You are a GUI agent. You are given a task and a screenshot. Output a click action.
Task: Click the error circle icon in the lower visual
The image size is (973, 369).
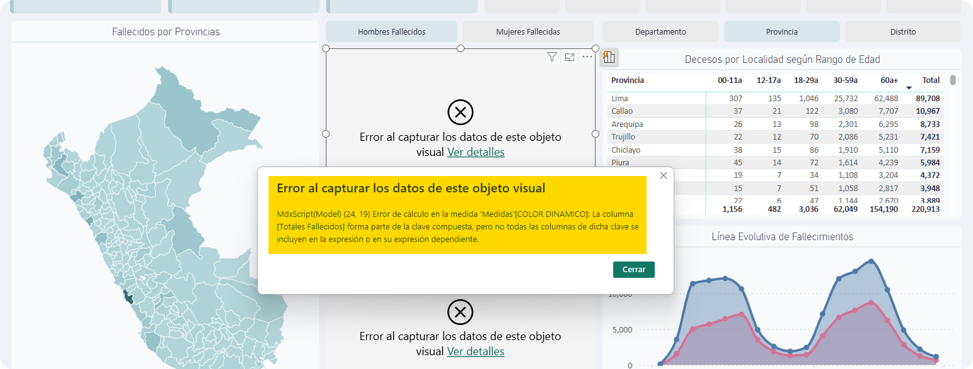(460, 312)
